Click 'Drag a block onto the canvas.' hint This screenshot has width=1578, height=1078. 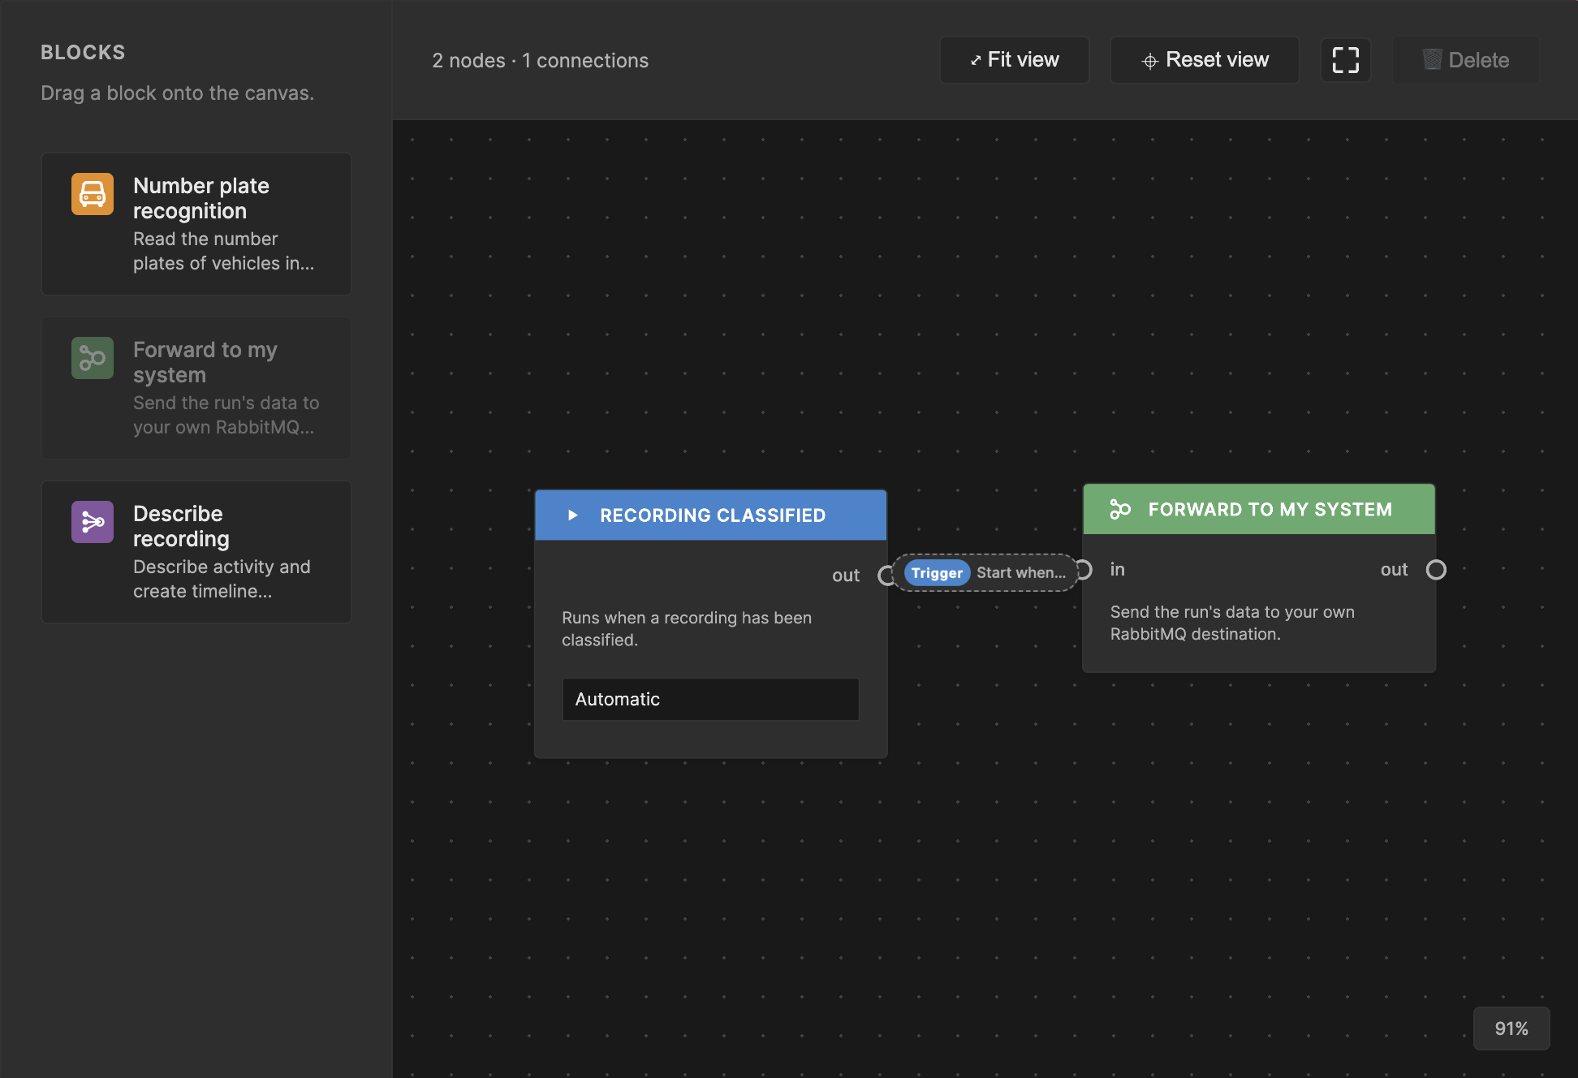click(178, 93)
